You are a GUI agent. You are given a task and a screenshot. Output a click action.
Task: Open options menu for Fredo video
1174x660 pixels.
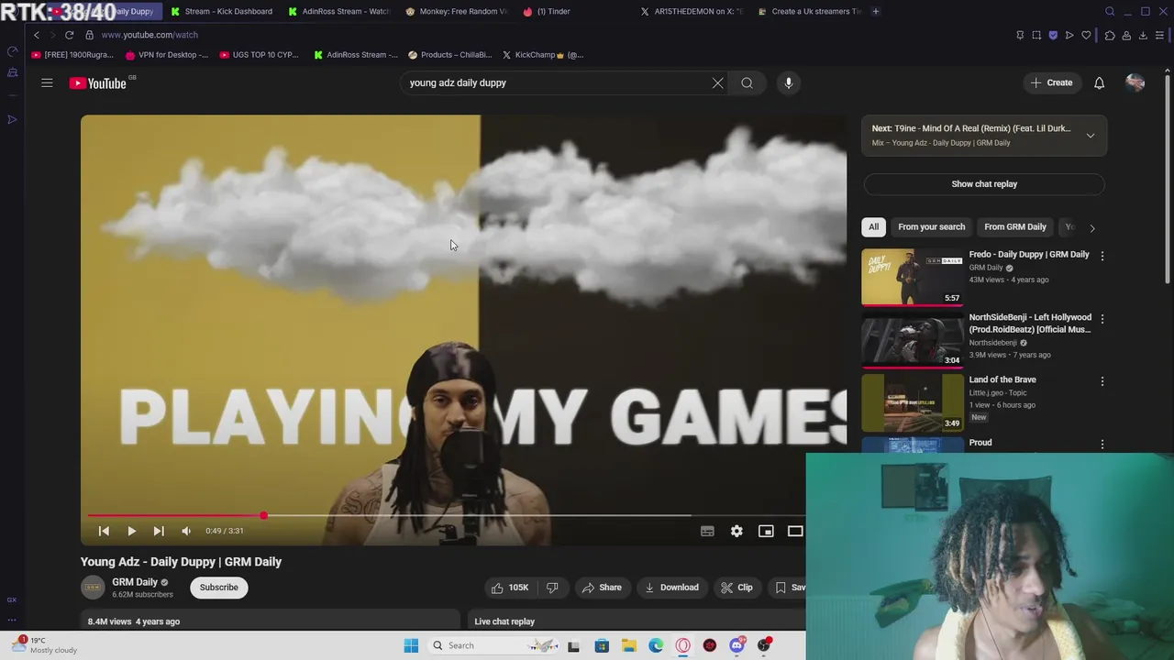1102,257
